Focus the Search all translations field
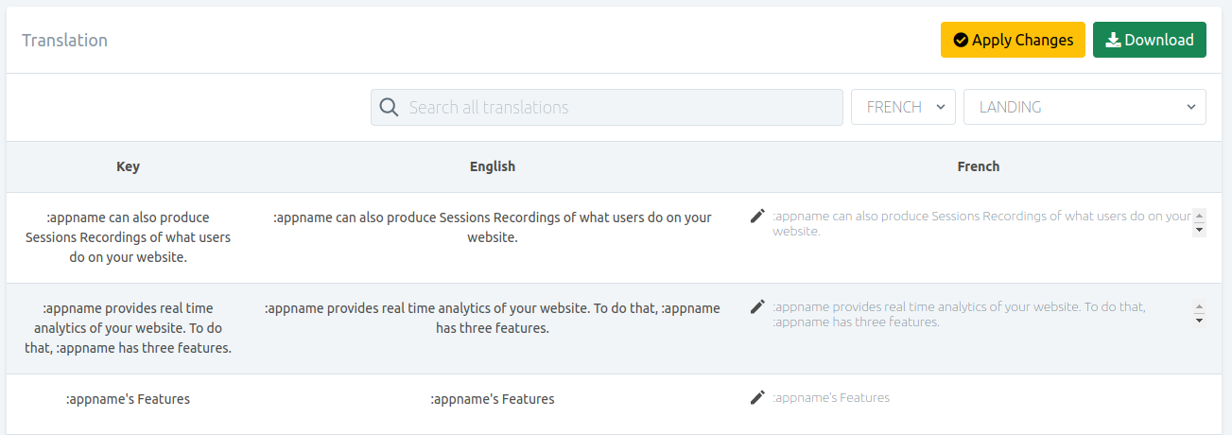 (619, 107)
